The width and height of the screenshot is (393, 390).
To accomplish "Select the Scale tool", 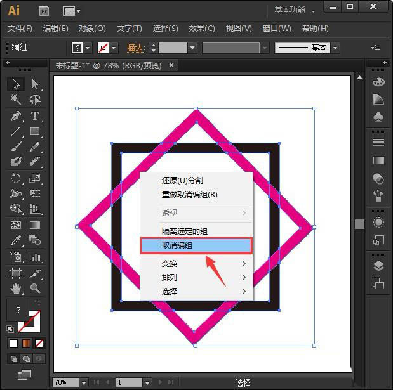I will pos(35,178).
